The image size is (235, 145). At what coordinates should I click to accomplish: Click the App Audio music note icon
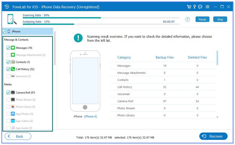[13, 128]
